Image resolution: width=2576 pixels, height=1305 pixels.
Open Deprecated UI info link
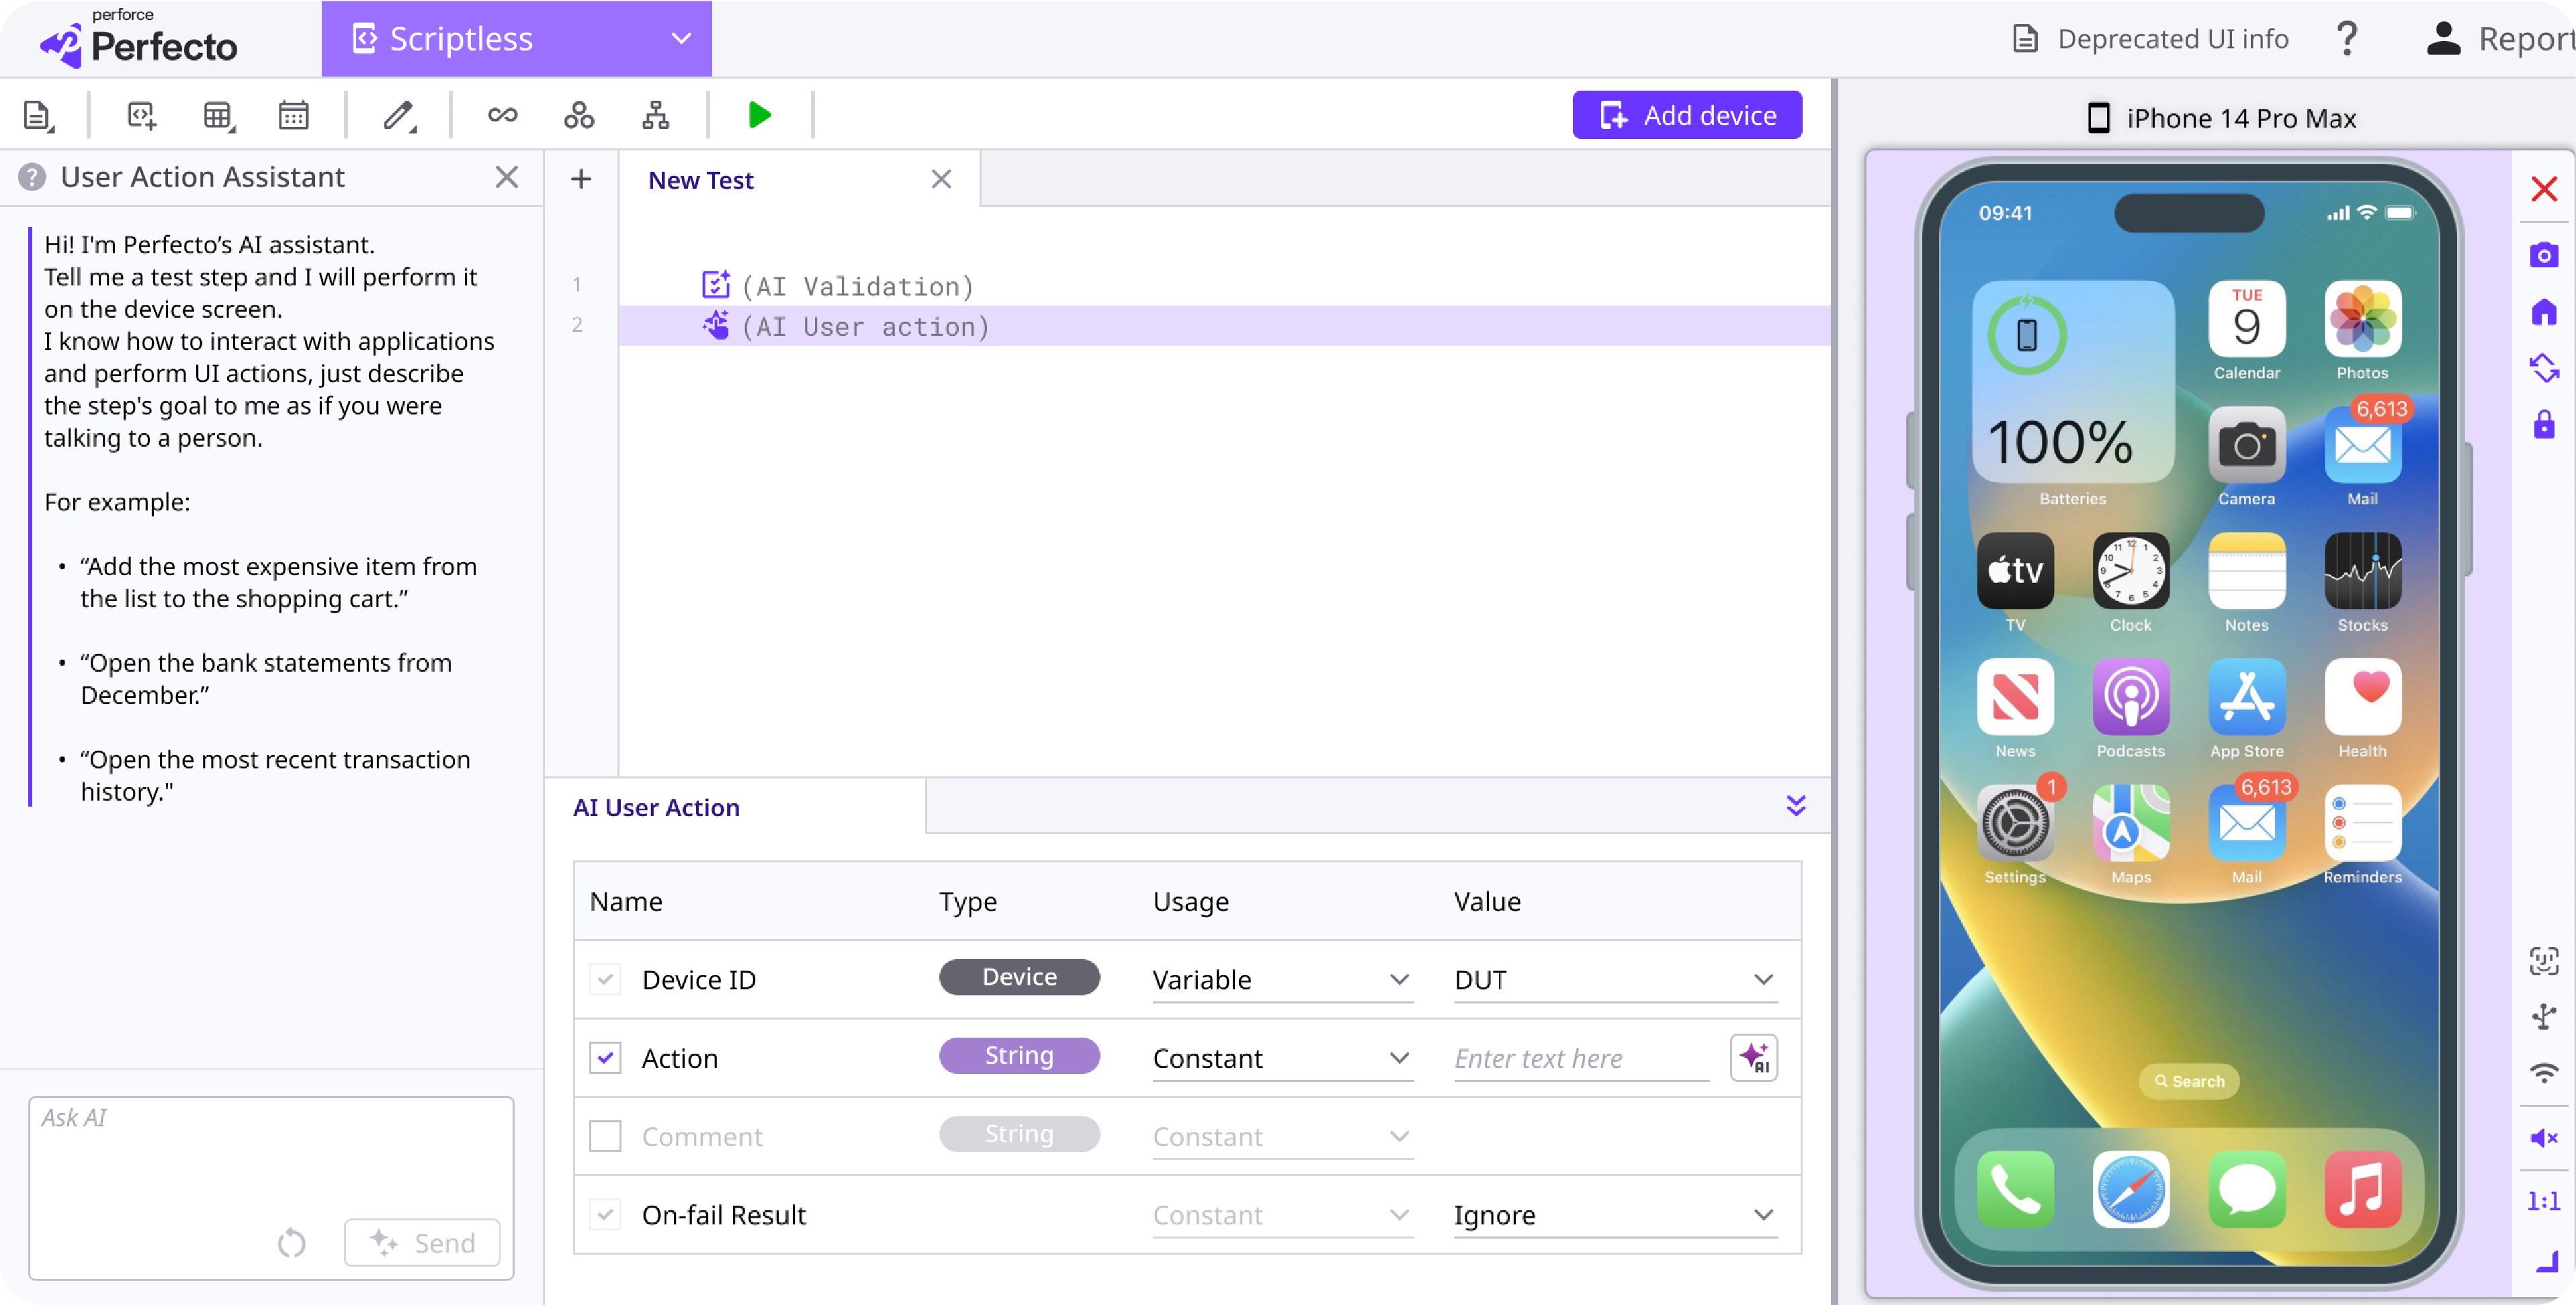point(2150,39)
